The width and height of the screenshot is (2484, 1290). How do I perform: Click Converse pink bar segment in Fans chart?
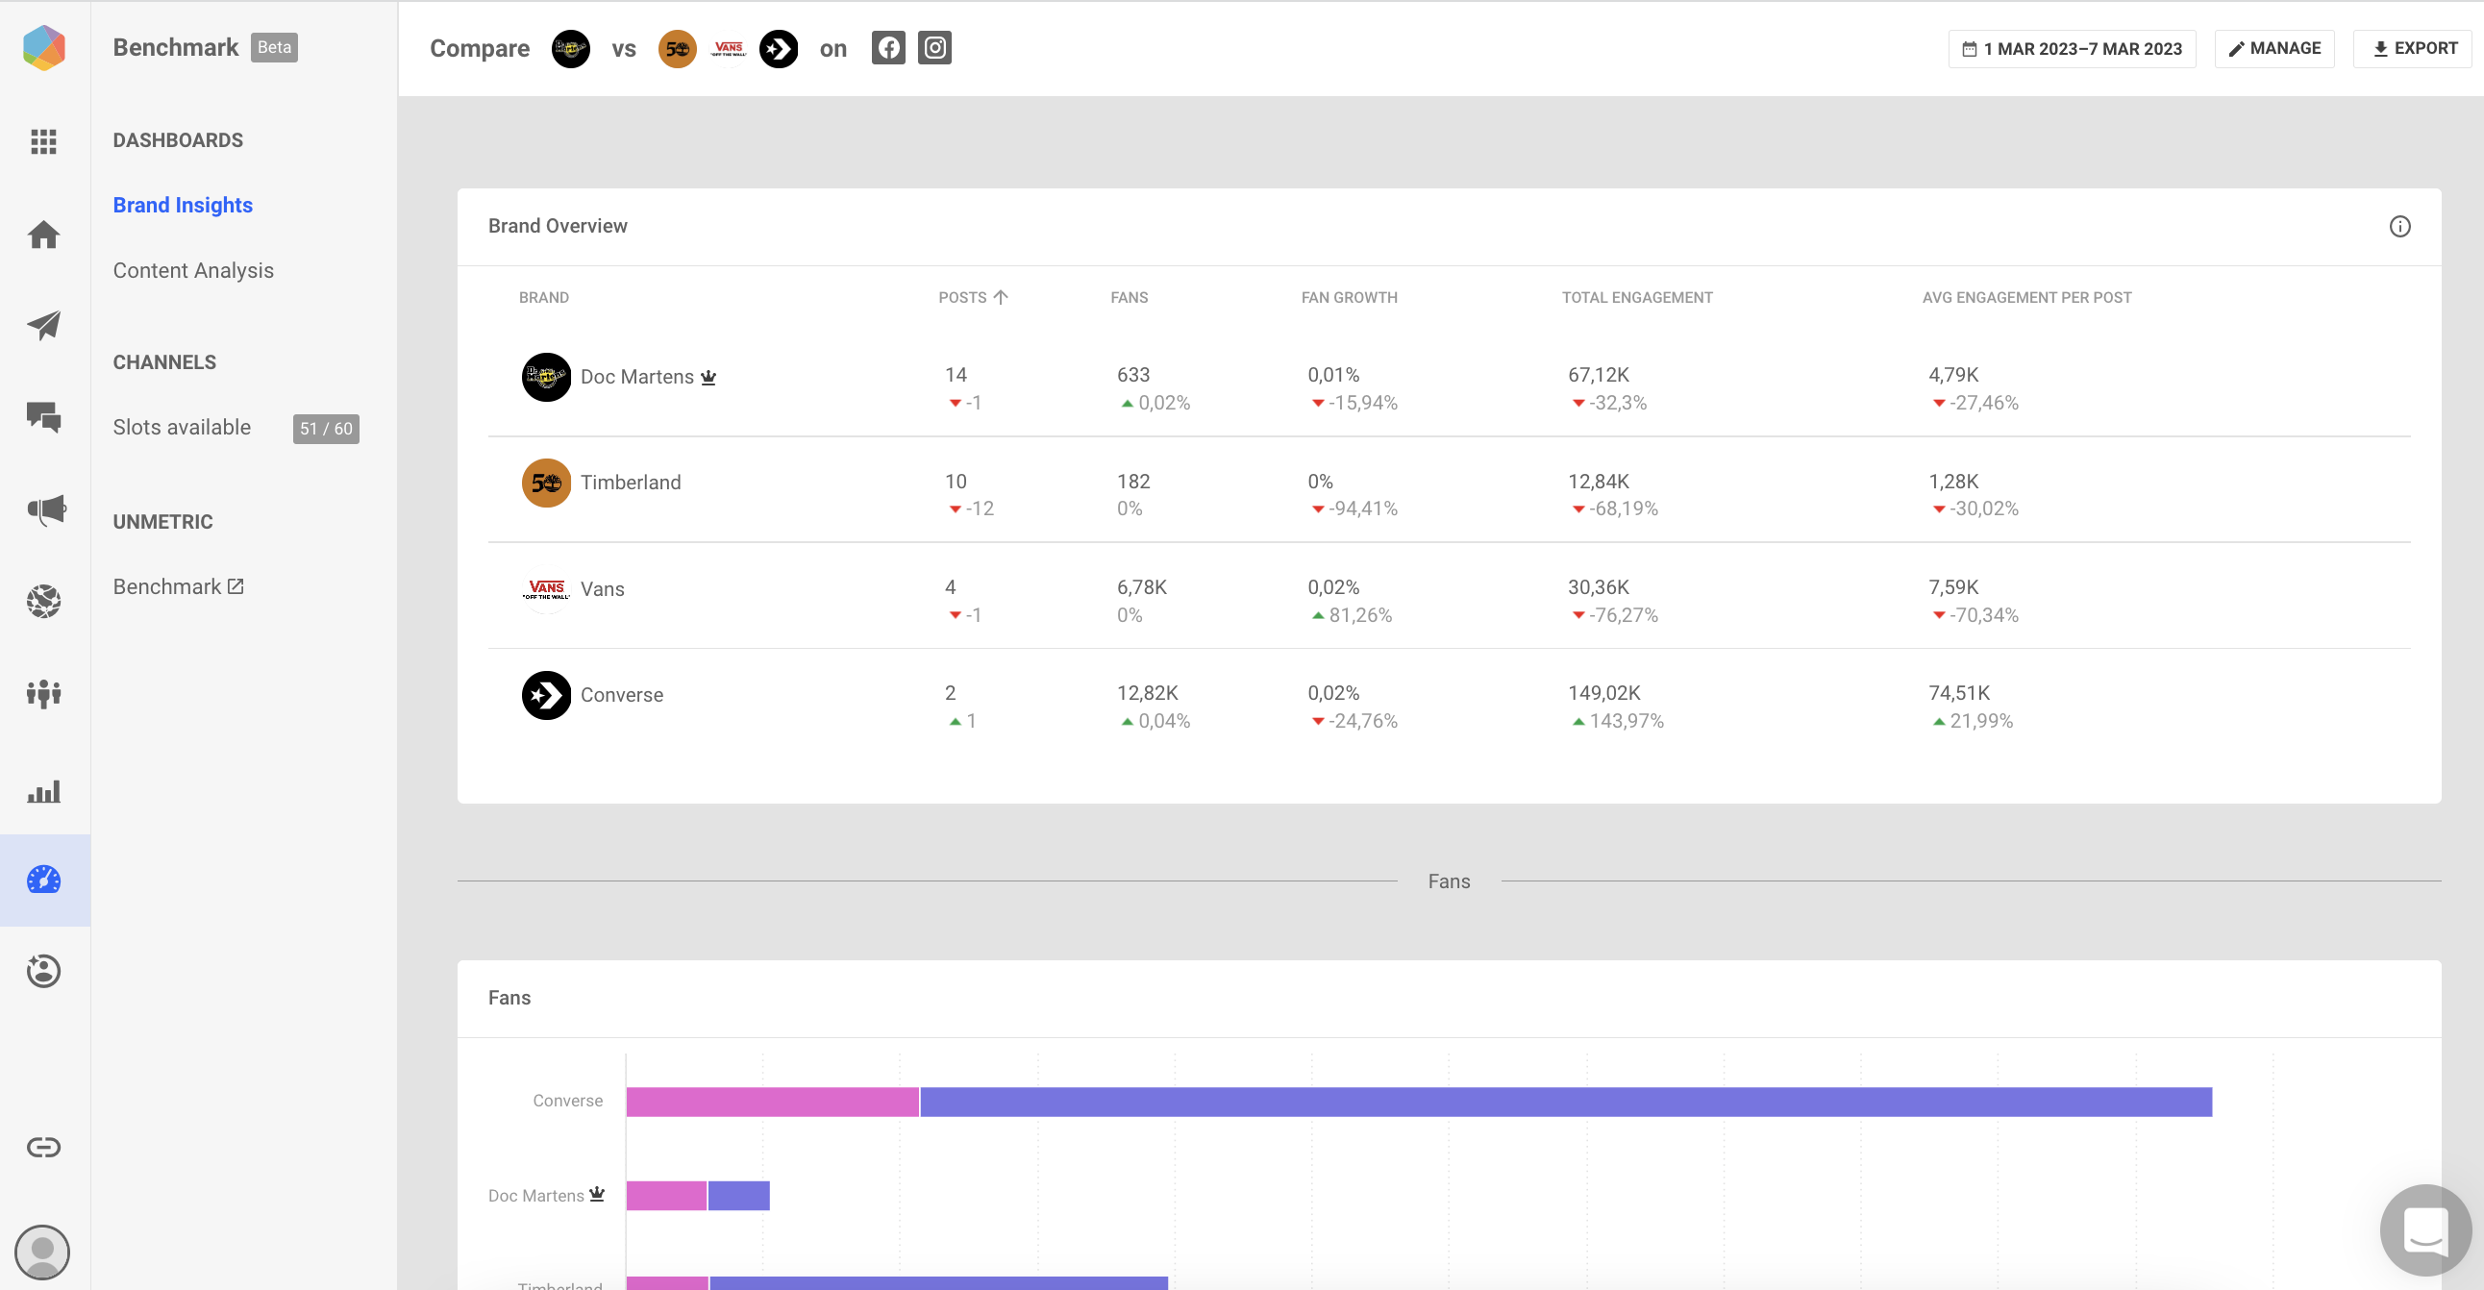click(x=772, y=1102)
